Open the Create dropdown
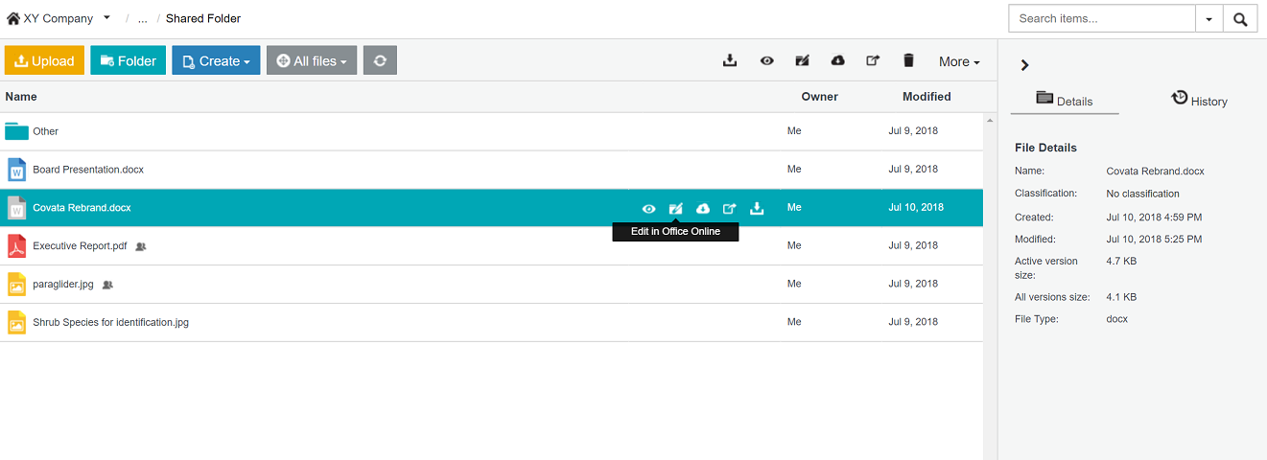 coord(216,60)
